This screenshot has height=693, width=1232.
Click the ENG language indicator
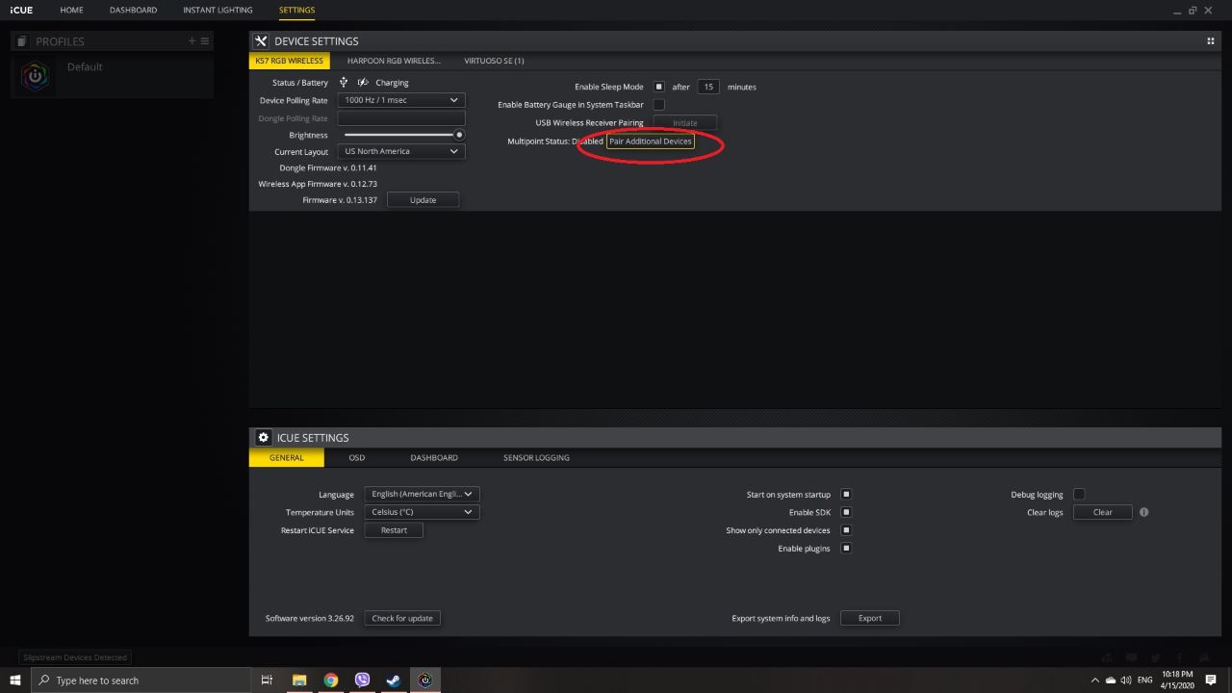(x=1144, y=680)
